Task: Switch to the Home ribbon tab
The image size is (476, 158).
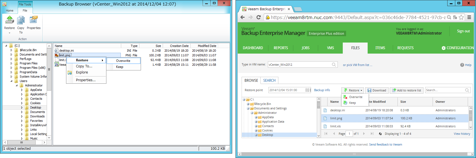Action: pyautogui.click(x=10, y=10)
